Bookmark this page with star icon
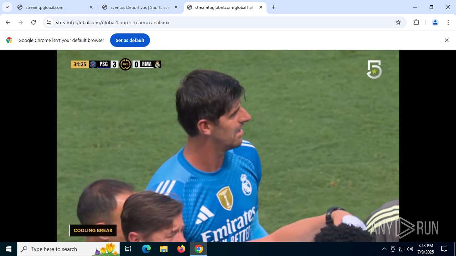The width and height of the screenshot is (456, 256). pyautogui.click(x=398, y=22)
